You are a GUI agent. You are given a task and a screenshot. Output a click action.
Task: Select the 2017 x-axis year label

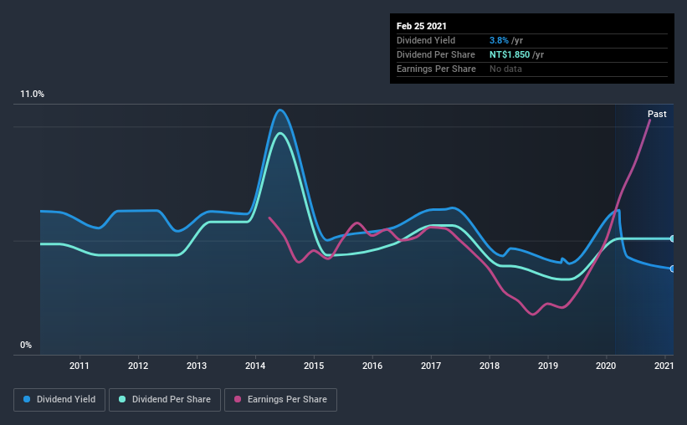[x=431, y=366]
